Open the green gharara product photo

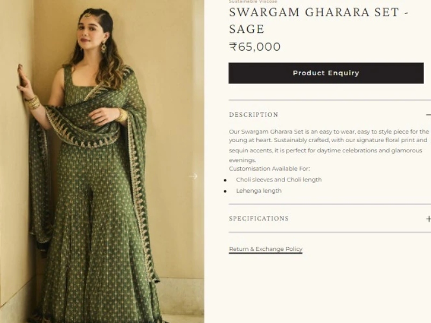coord(102,161)
